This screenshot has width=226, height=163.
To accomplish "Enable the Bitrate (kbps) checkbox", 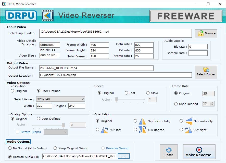I will (x=17, y=132).
